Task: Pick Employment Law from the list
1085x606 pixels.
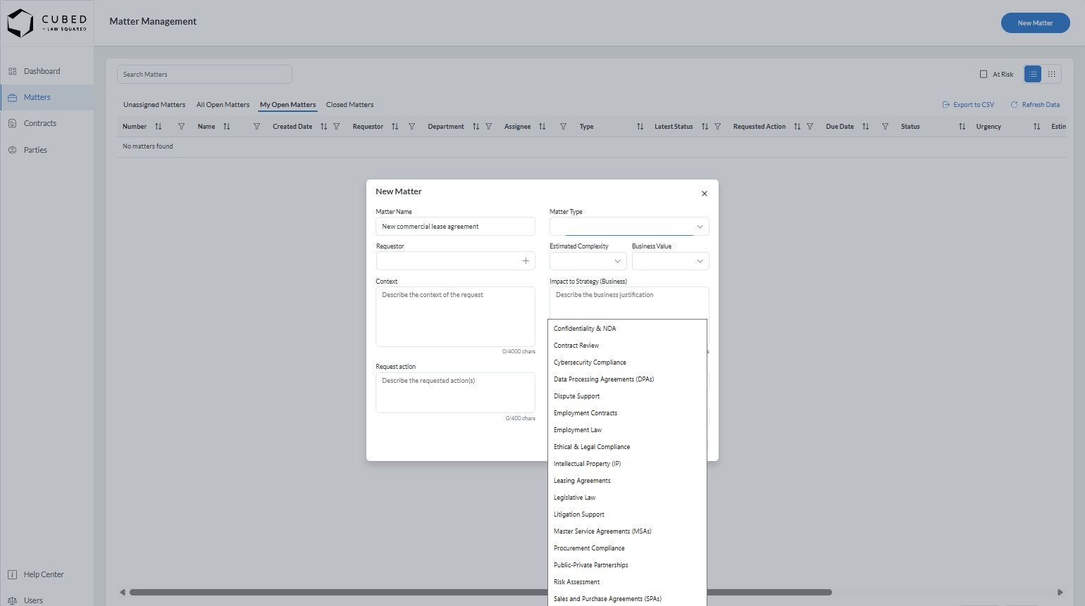Action: point(627,430)
